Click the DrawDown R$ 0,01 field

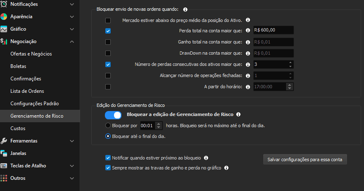[274, 53]
